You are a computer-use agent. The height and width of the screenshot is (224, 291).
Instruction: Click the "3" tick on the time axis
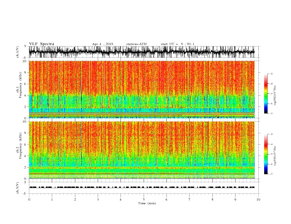[x=98, y=199]
